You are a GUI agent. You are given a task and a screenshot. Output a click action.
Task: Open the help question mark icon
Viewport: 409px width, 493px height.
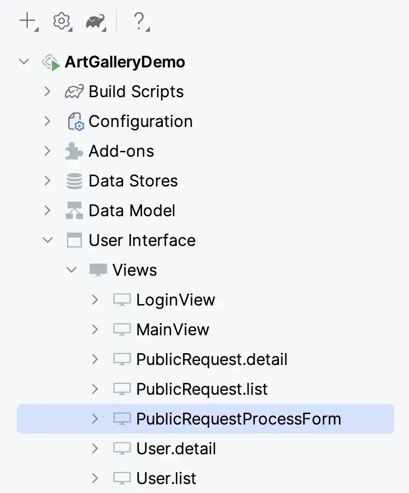click(139, 21)
